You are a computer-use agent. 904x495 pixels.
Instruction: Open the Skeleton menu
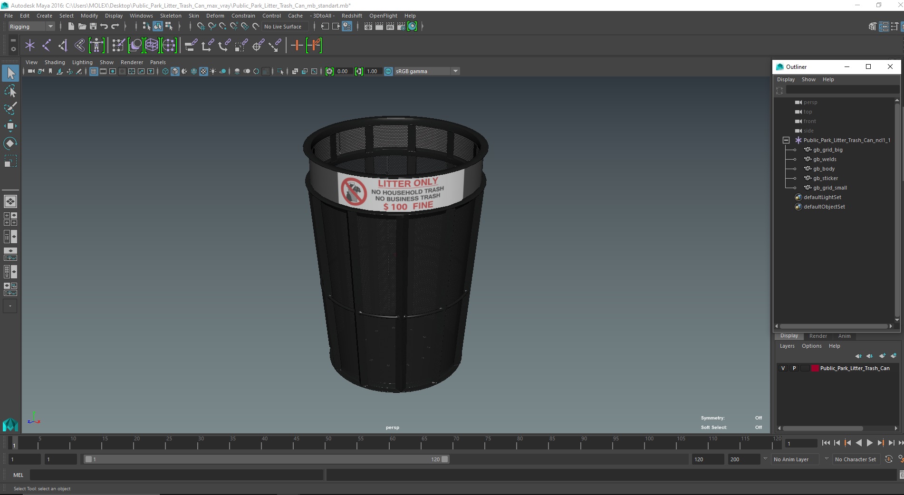click(x=171, y=16)
